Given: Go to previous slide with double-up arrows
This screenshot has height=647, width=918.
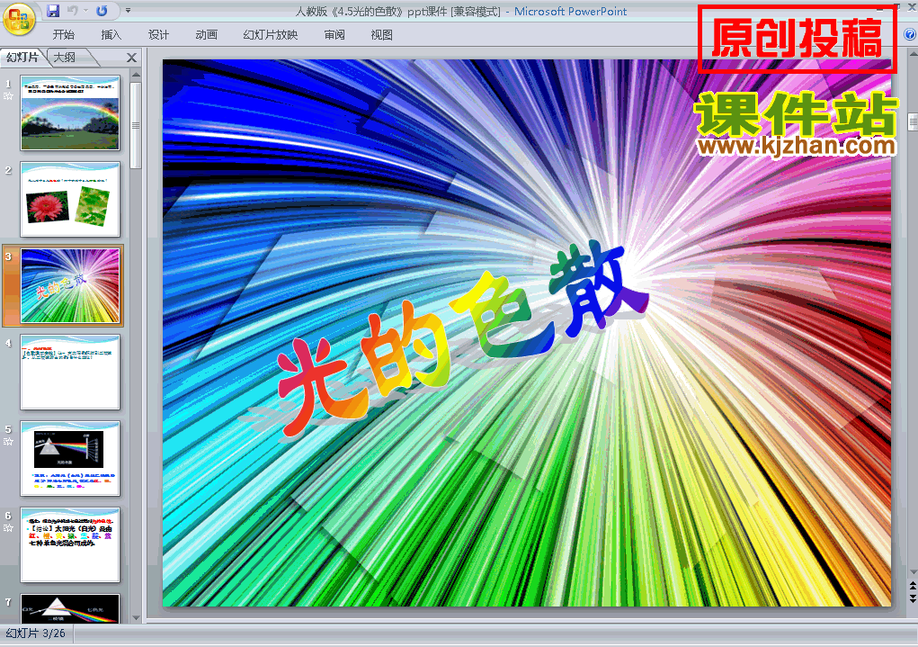Looking at the screenshot, I should pyautogui.click(x=913, y=586).
